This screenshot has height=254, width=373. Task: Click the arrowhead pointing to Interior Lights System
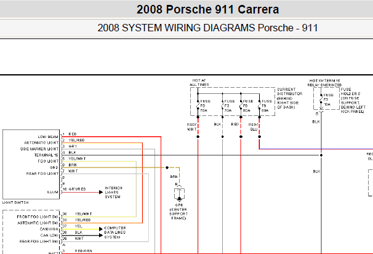click(x=101, y=192)
